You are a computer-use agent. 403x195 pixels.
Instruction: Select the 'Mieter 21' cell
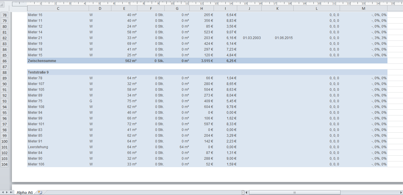pos(58,38)
